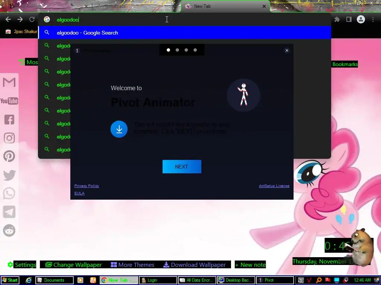Click the Chrome forward arrow
Viewport: 381px width, 285px height.
point(20,19)
